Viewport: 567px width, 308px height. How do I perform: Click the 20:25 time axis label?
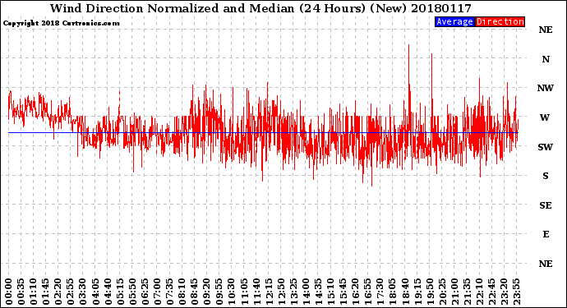[442, 292]
